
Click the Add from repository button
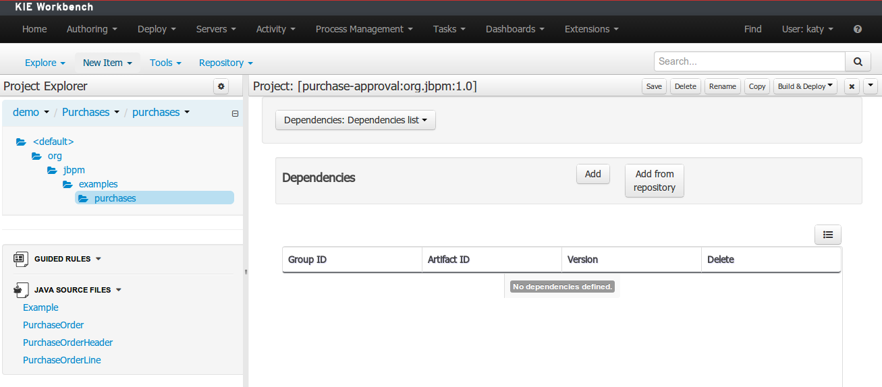[654, 181]
